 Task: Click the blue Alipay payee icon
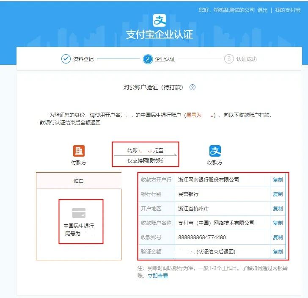tap(215, 151)
